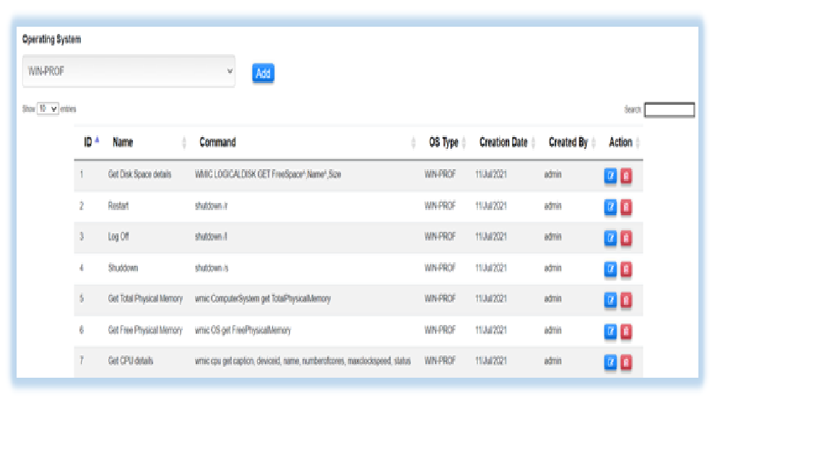Click 'admin' in Get CPU details row
832x468 pixels.
click(553, 361)
